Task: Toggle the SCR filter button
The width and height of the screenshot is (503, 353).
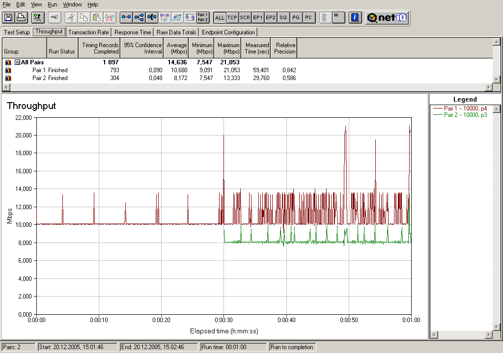Action: point(245,18)
